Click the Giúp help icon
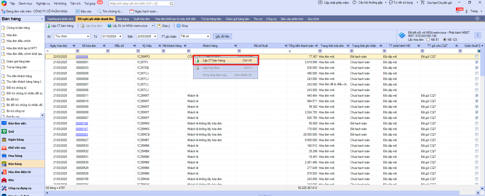The image size is (485, 196). pos(179,26)
